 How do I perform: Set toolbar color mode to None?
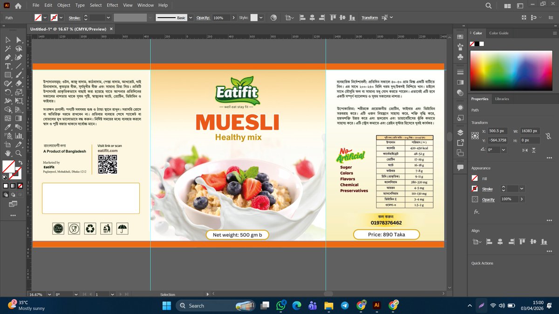(21, 186)
